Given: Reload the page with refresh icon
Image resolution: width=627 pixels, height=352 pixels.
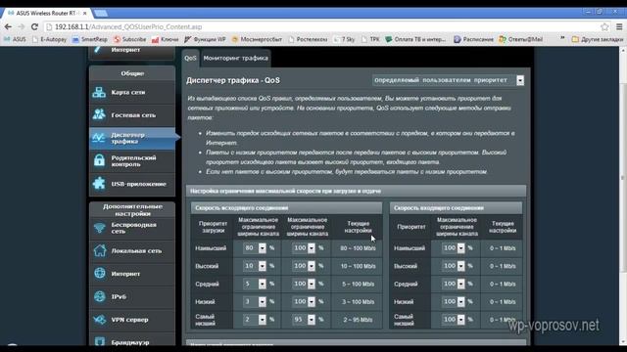Looking at the screenshot, I should tap(34, 26).
